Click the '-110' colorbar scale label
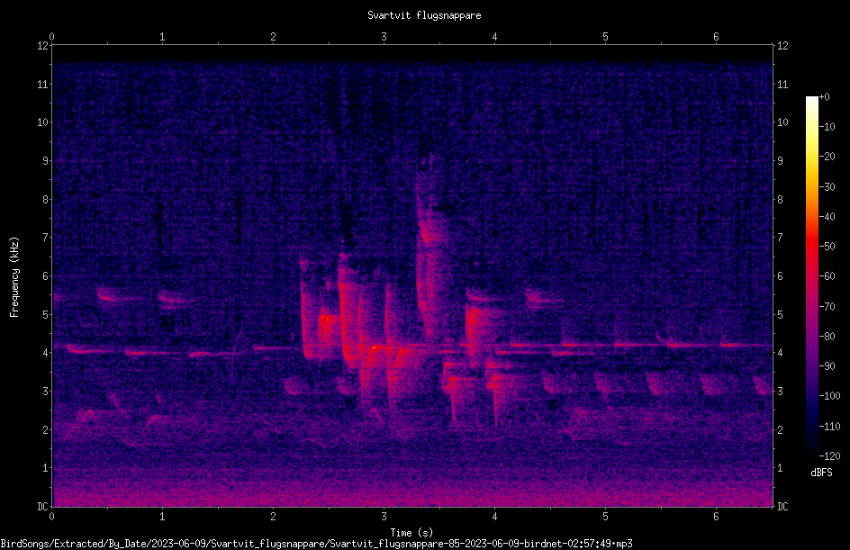The height and width of the screenshot is (550, 850). 830,427
